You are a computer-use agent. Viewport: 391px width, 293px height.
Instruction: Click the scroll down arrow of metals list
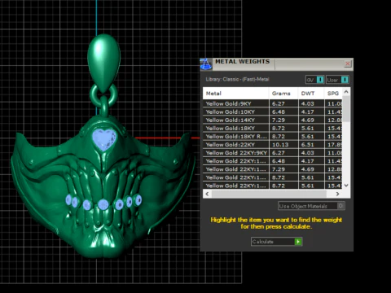346,186
